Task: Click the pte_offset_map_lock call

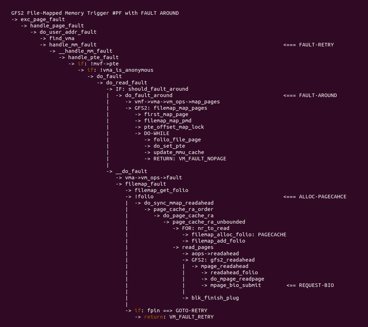Action: coord(174,127)
